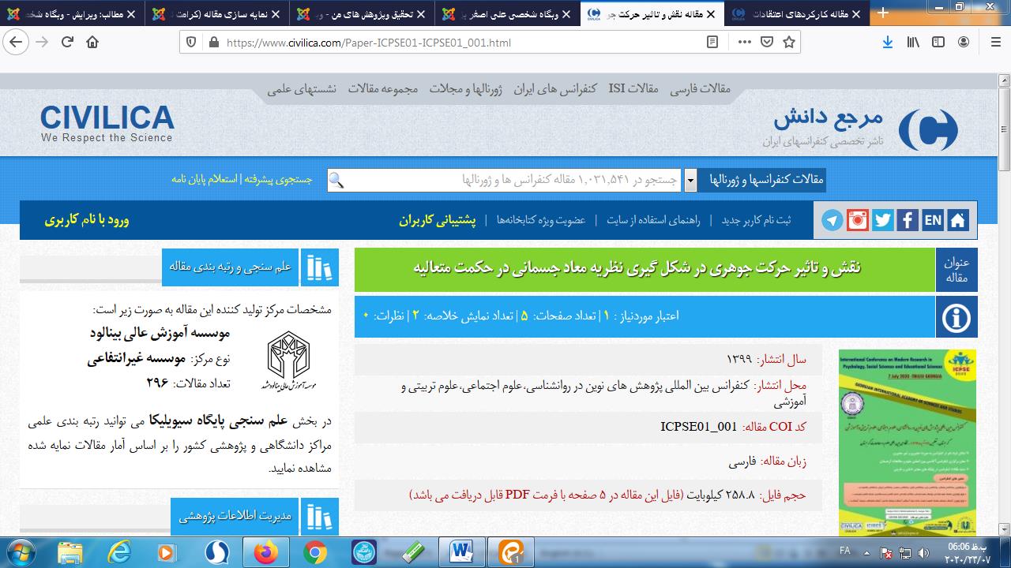Go to site home via house icon

tap(958, 220)
